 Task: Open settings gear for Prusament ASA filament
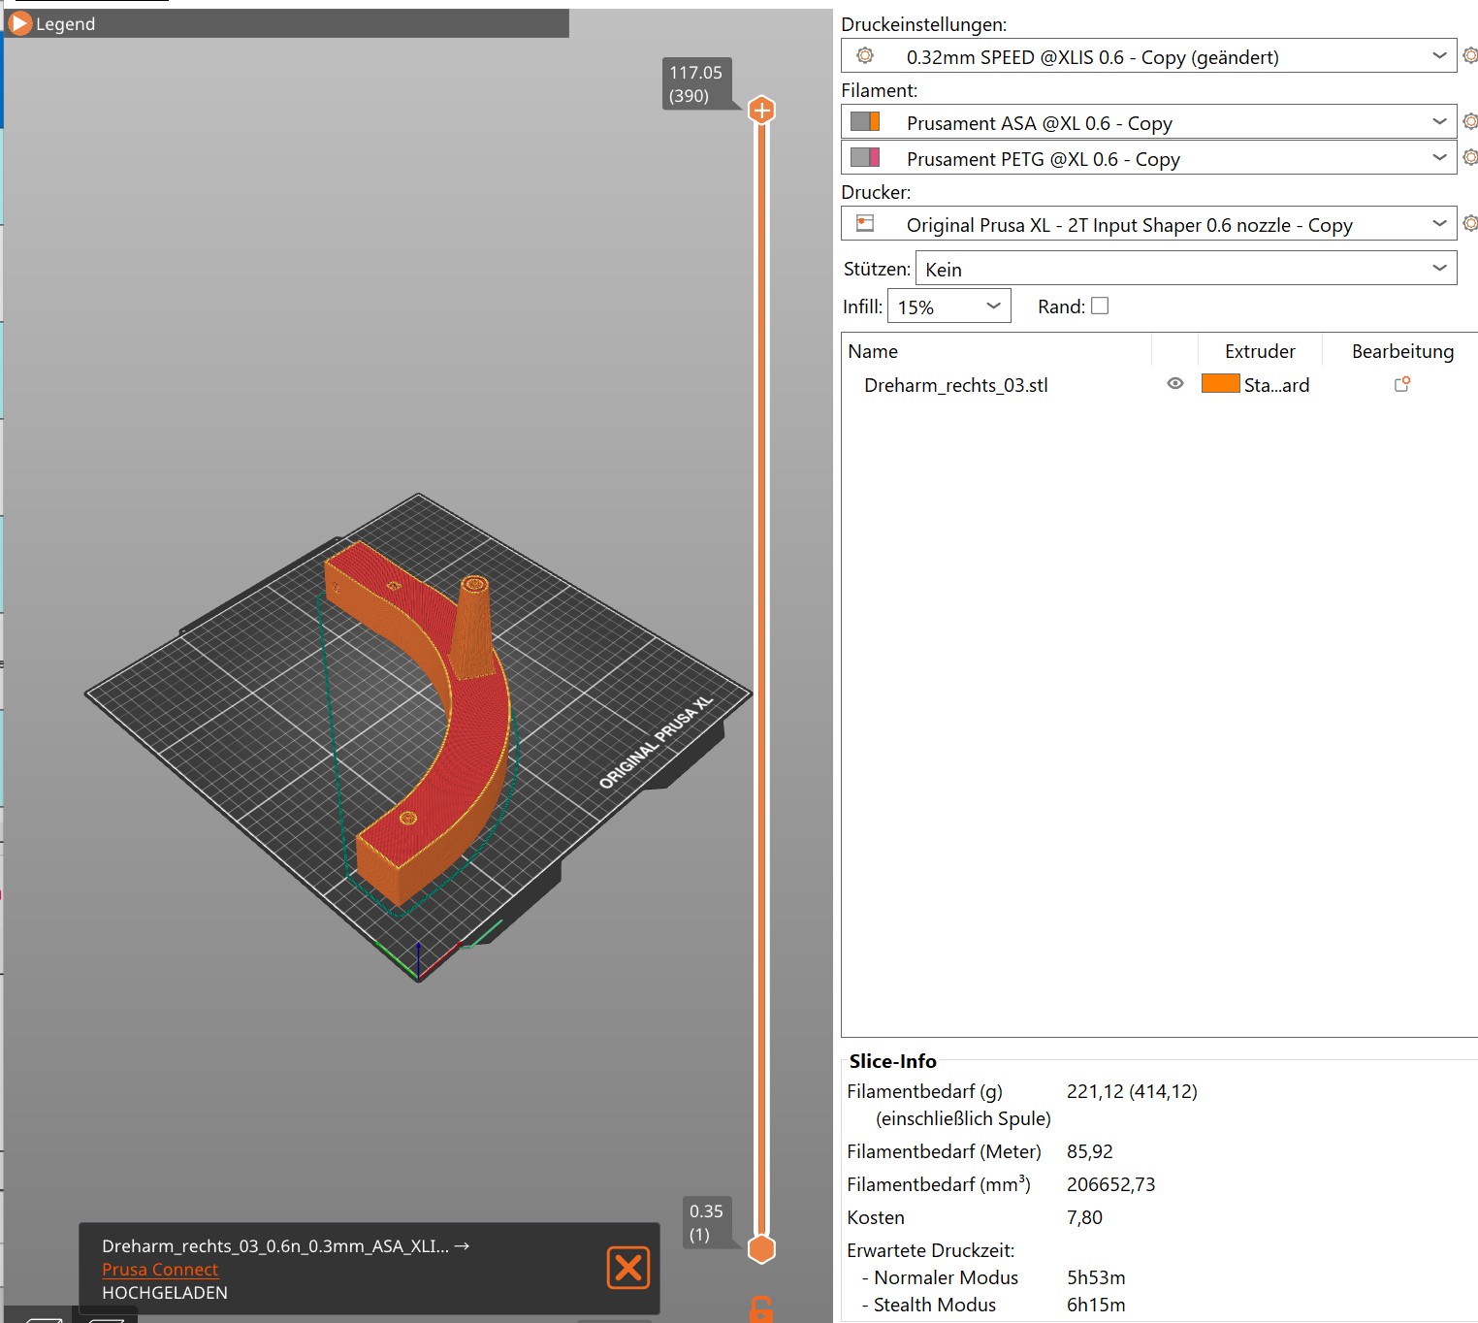click(x=1470, y=121)
